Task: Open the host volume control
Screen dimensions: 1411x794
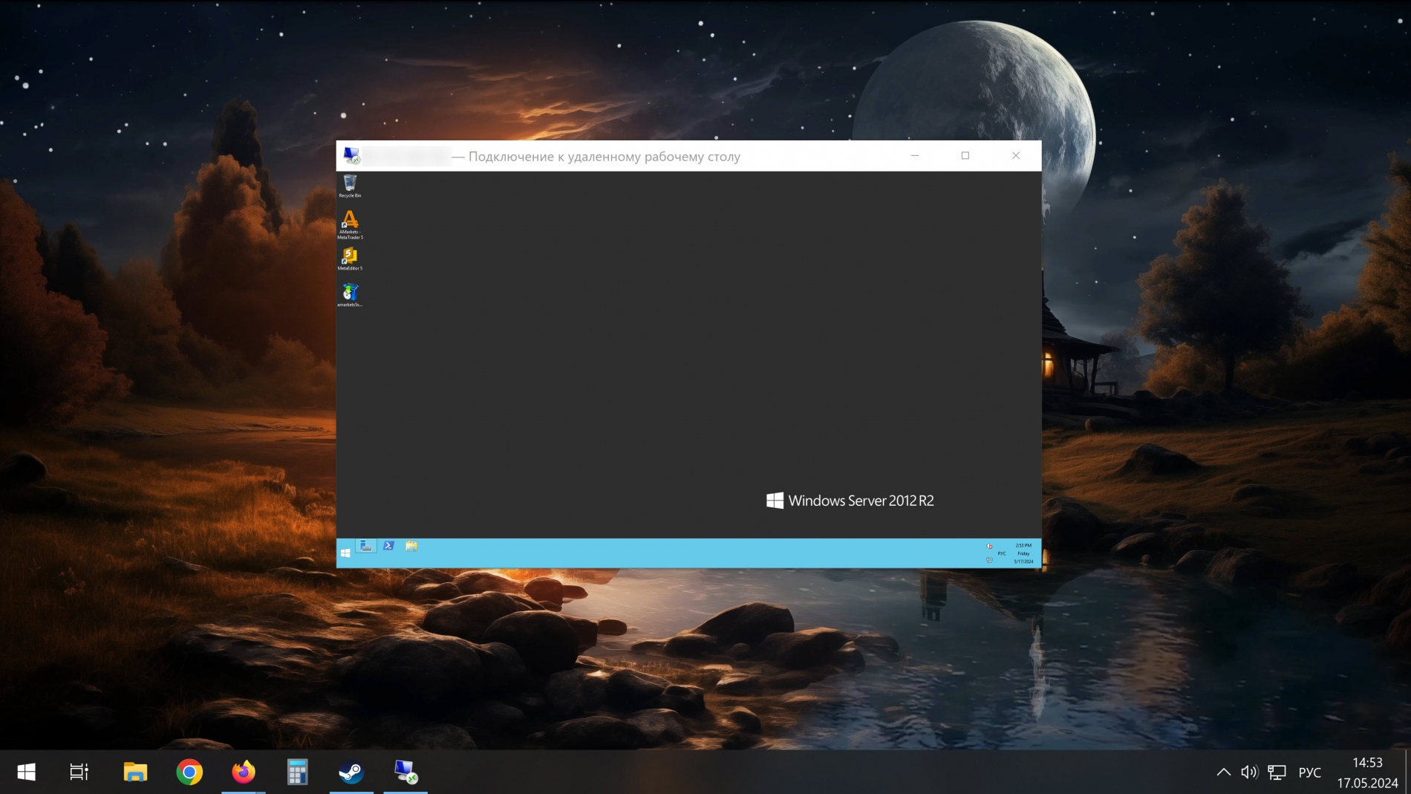Action: click(1249, 772)
